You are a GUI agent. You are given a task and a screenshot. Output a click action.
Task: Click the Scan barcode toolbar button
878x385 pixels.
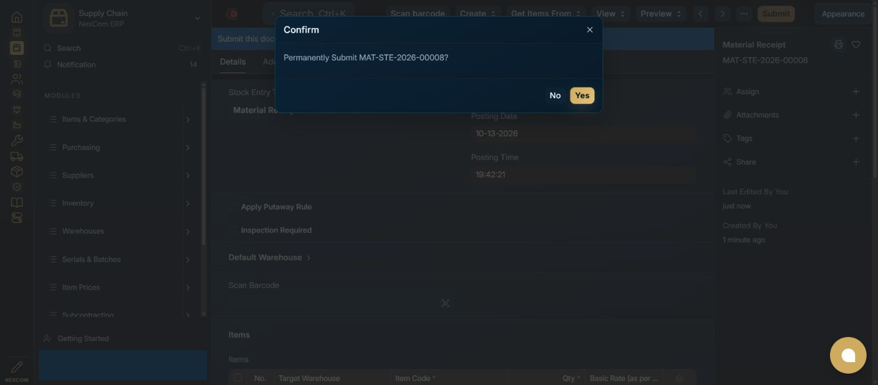[417, 14]
